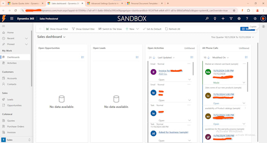Open the ASD Co. link
Viewport: 267px width, 143px height.
point(163,74)
